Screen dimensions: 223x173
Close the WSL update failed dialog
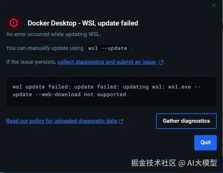214,5
